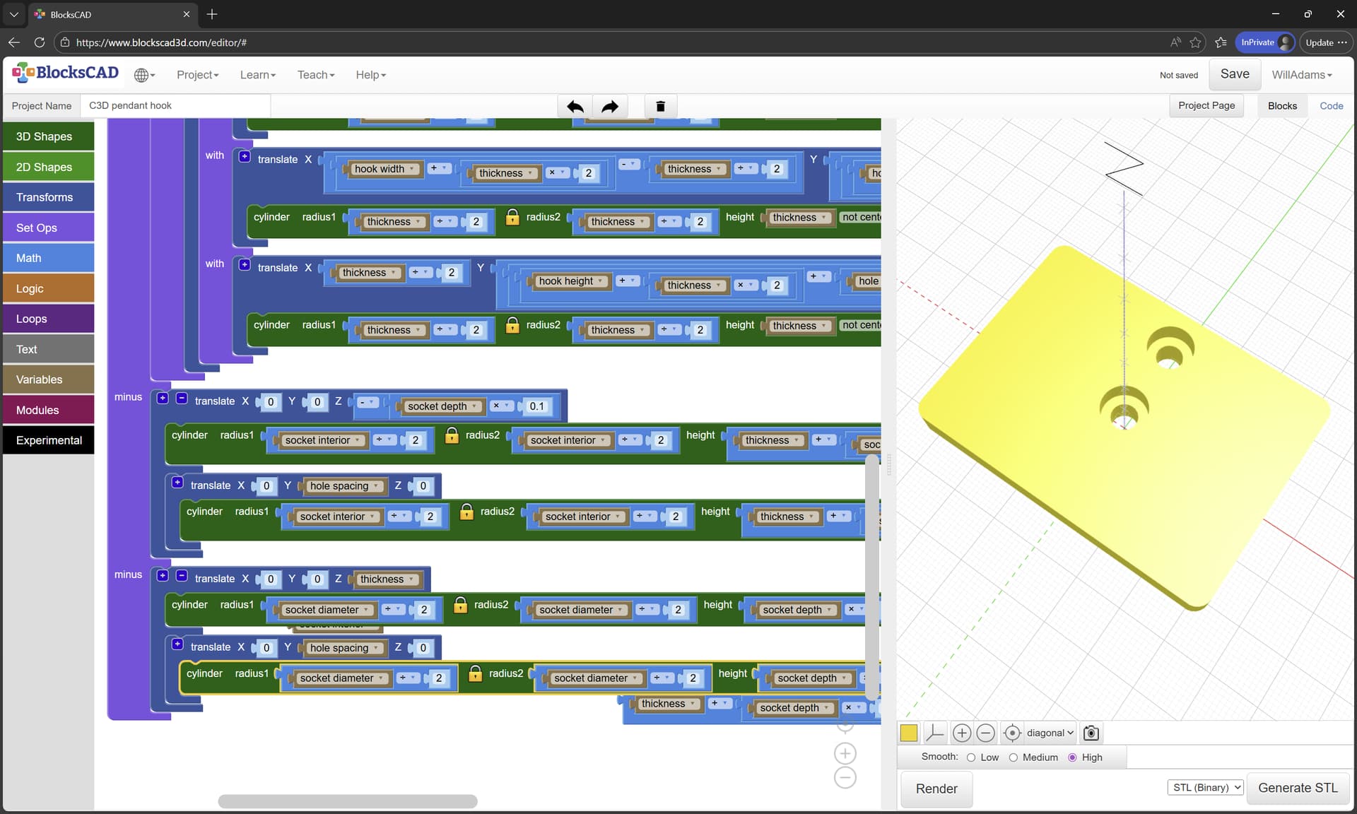Open the Project menu
This screenshot has height=814, width=1357.
(197, 75)
